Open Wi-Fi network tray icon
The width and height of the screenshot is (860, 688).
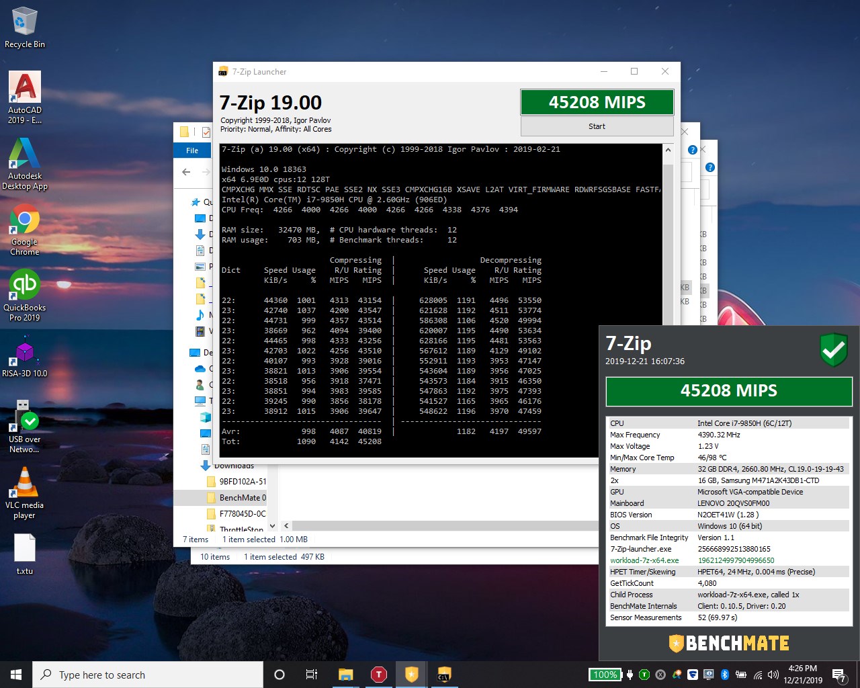tap(758, 675)
